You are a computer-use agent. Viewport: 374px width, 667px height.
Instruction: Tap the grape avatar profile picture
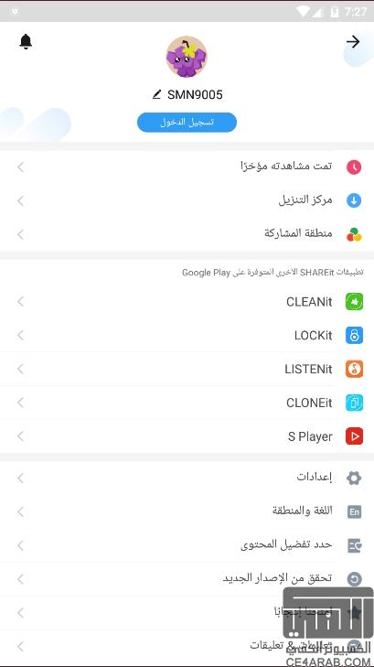click(x=187, y=57)
